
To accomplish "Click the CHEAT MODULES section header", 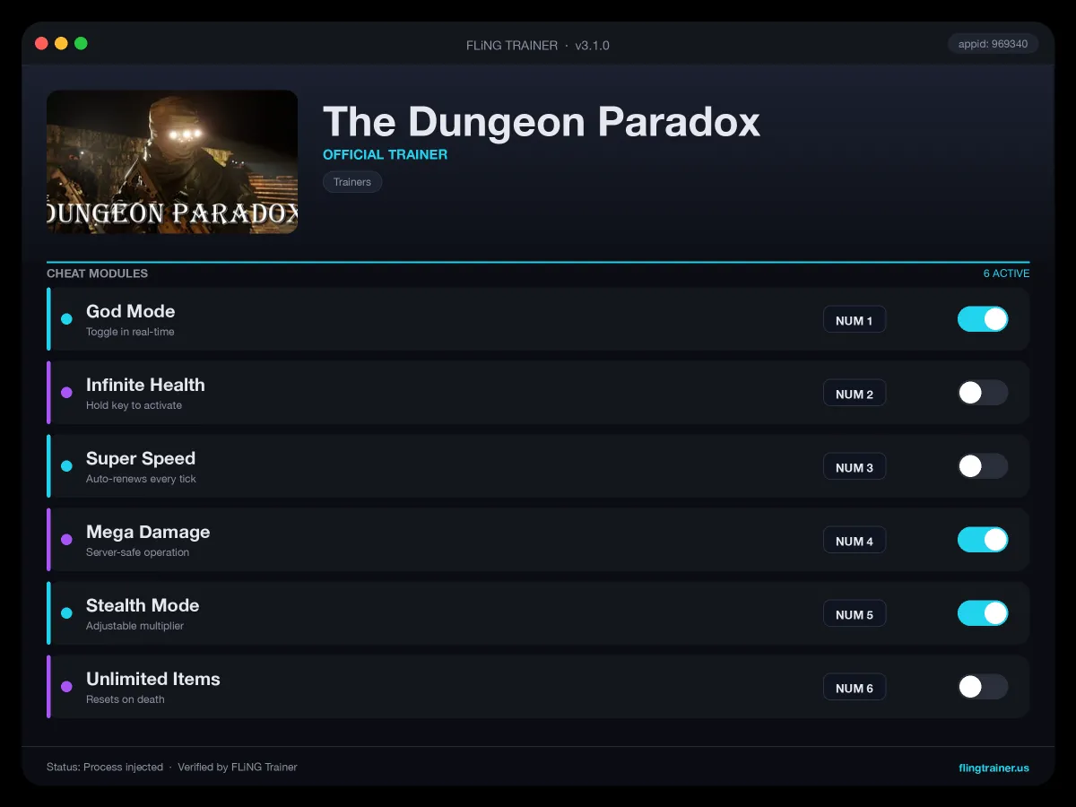I will point(97,273).
